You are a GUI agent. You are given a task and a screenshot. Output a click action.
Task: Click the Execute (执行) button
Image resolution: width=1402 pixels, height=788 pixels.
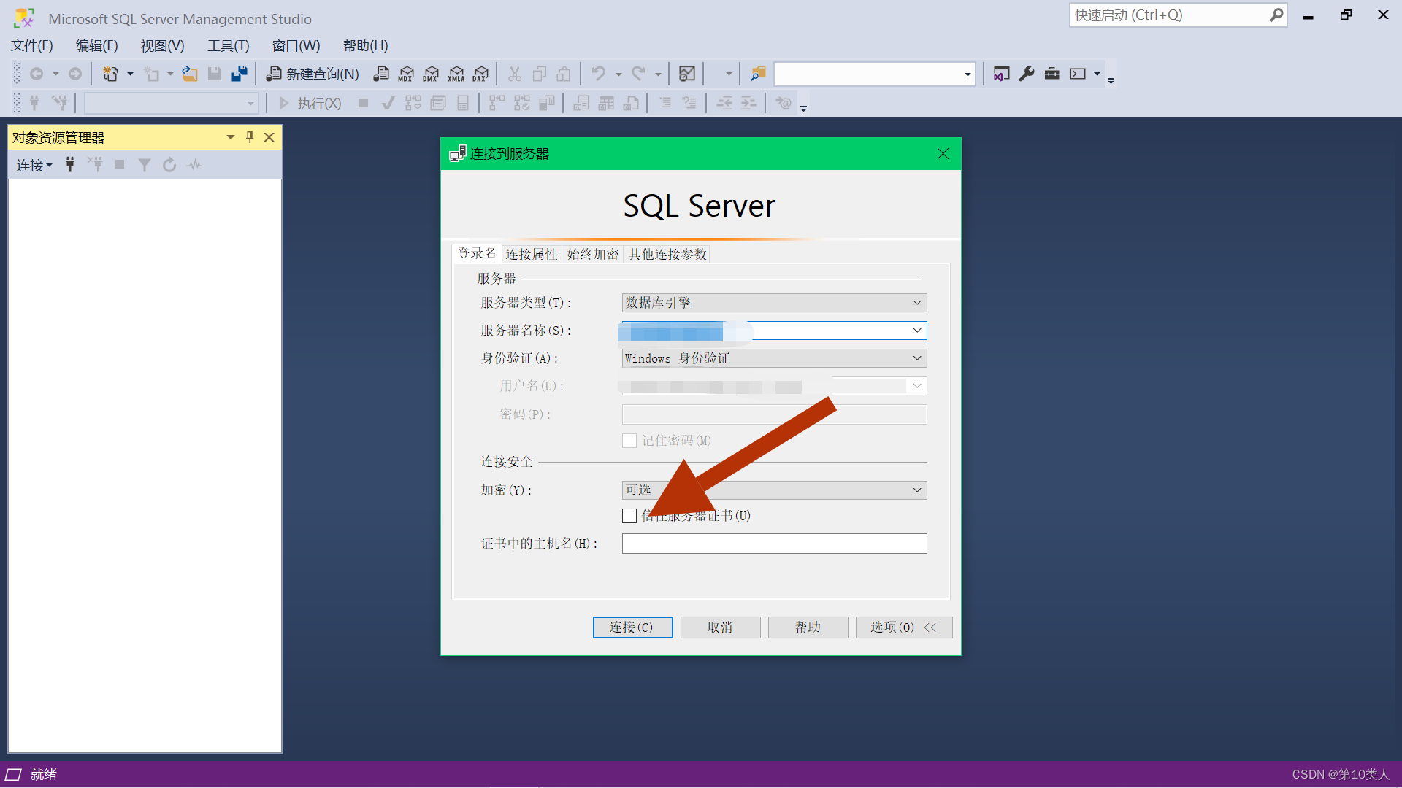pyautogui.click(x=310, y=103)
